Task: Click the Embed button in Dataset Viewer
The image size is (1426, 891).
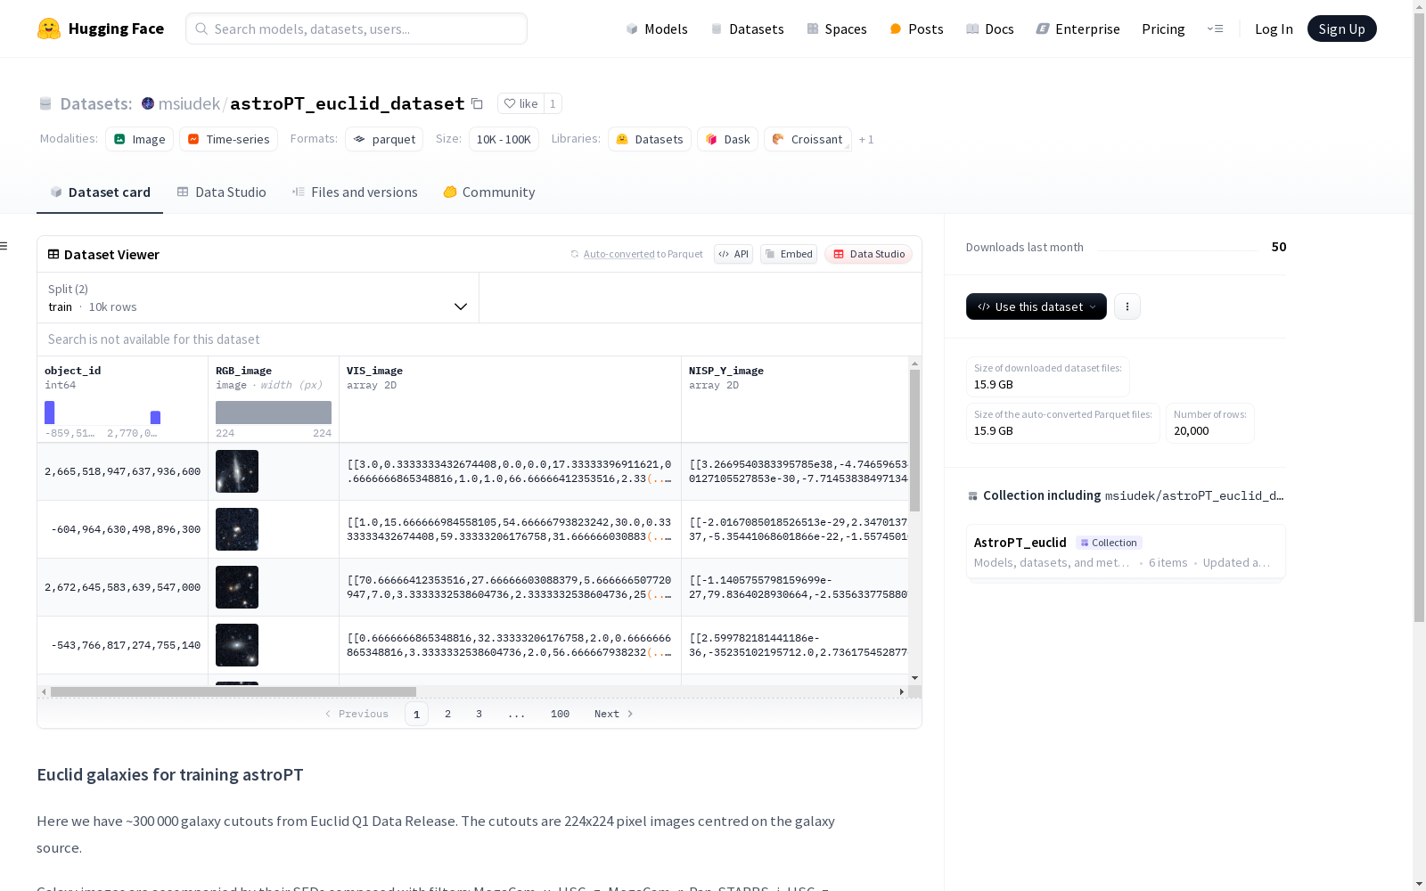Action: point(789,254)
